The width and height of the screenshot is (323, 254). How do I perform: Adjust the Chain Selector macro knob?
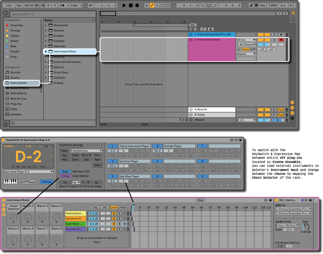tap(14, 217)
